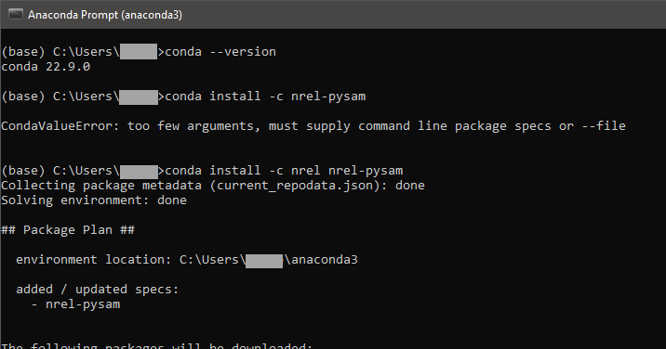Viewport: 666px width, 349px height.
Task: Click the '## Package Plan ##' heading
Action: [x=68, y=230]
